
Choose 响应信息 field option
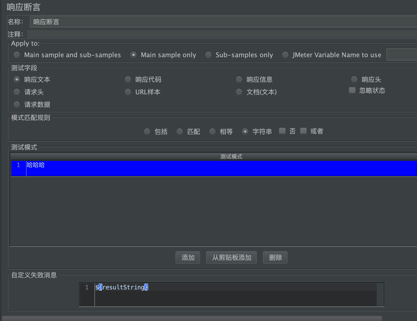[x=239, y=79]
